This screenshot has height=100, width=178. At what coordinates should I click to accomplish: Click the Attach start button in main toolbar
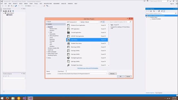click(x=28, y=6)
